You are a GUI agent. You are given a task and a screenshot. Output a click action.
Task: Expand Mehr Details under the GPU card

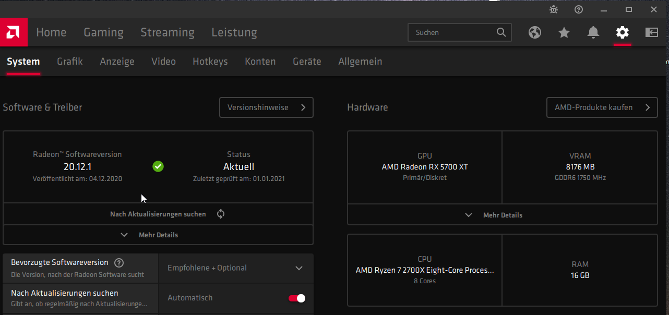[x=503, y=215]
